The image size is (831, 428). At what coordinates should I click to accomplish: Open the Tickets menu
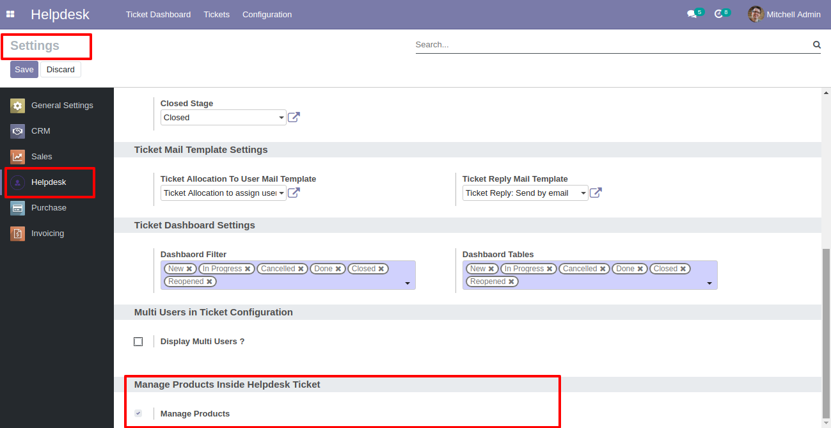click(x=216, y=14)
